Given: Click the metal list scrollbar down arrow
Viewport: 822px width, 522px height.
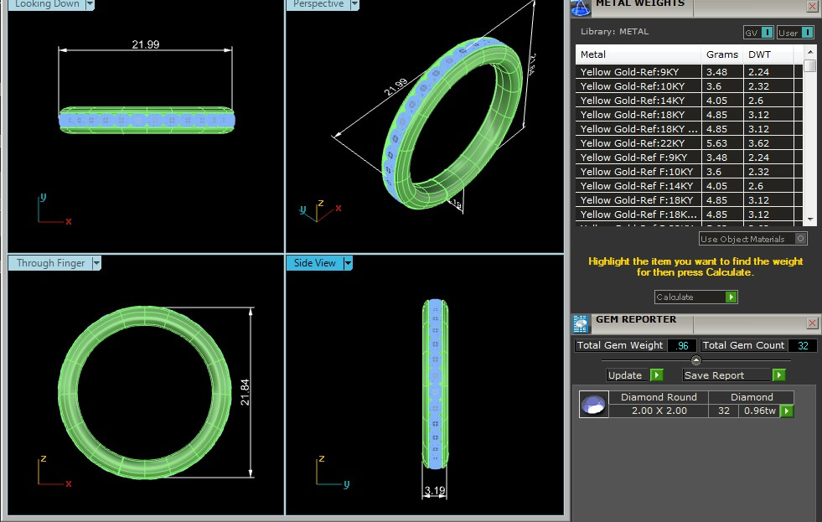Looking at the screenshot, I should tap(810, 220).
